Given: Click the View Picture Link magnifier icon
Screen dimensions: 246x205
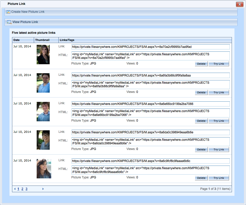Looking at the screenshot, I should (x=9, y=22).
